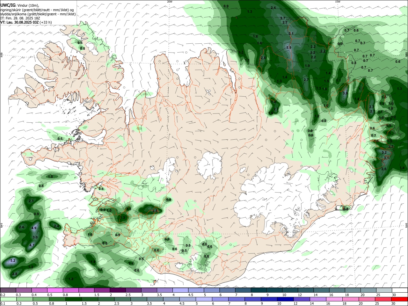Click the palest green swatch after 0.1 in the bottom legend row
Viewport: 408px width, 306px height.
coord(9,299)
